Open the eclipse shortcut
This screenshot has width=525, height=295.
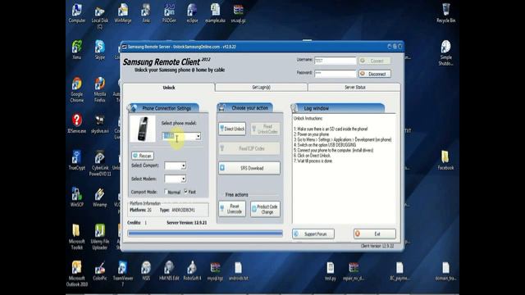pyautogui.click(x=192, y=13)
